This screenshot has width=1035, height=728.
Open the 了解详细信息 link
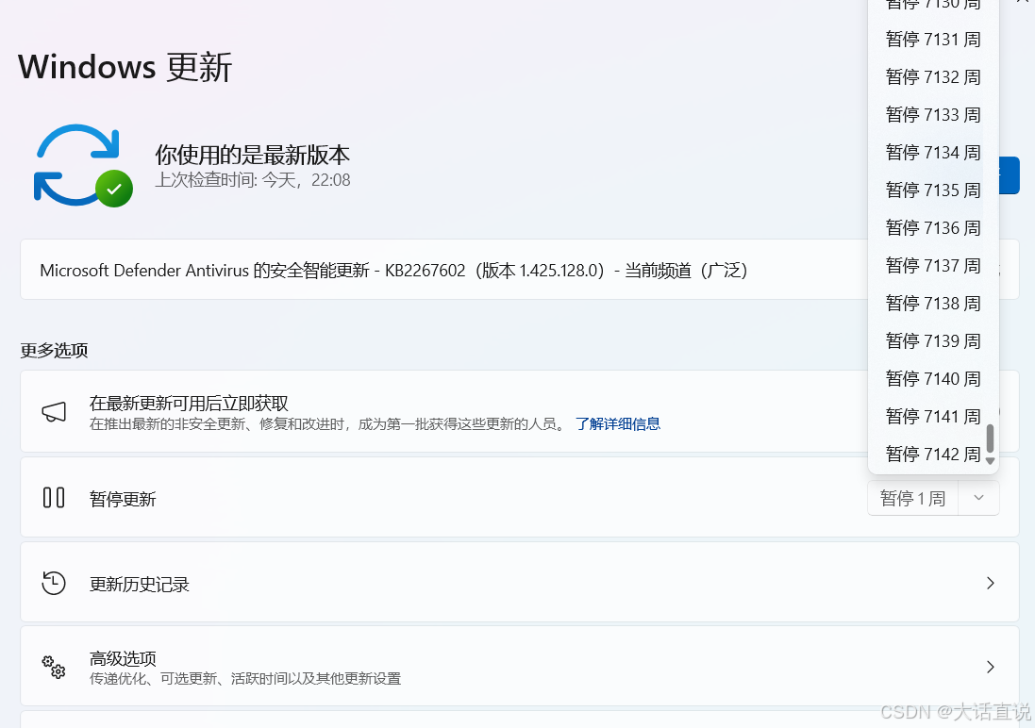coord(618,423)
